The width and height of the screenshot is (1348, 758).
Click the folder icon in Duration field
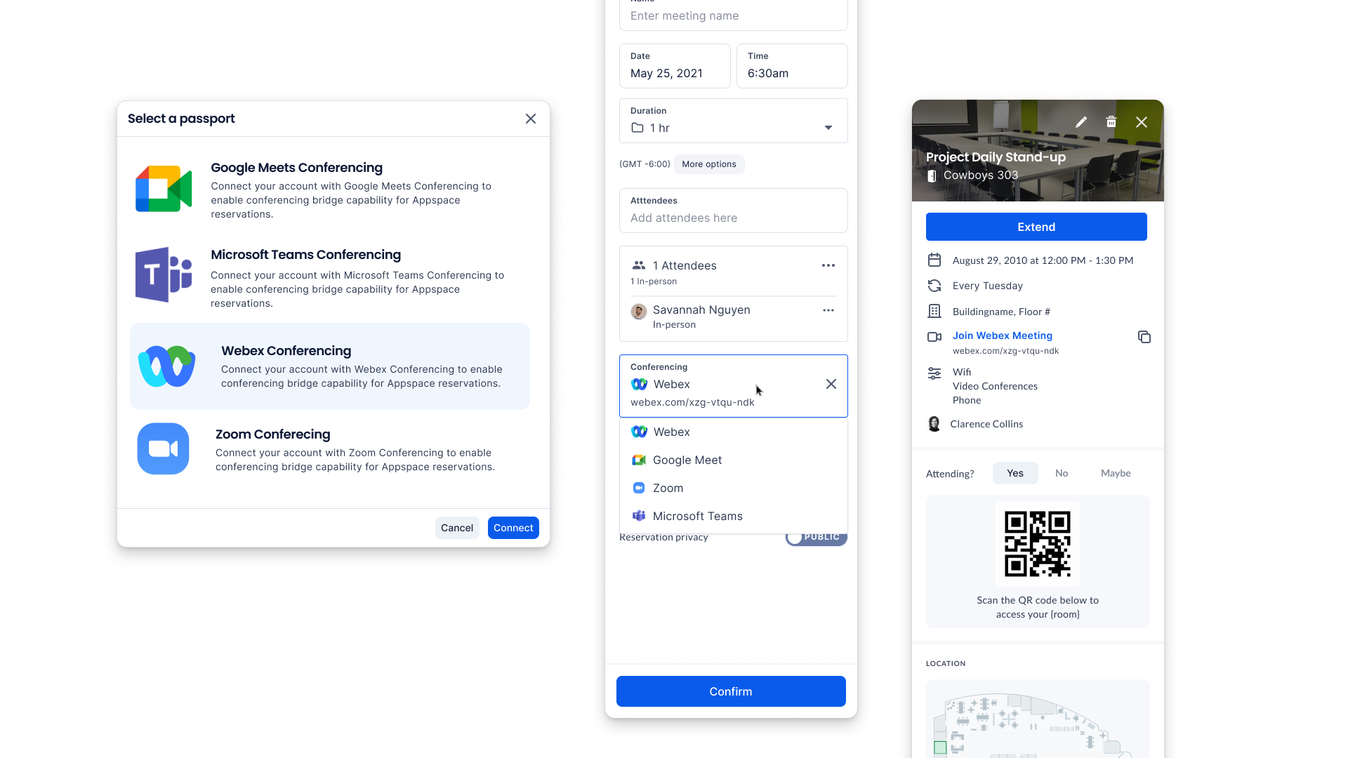click(637, 128)
